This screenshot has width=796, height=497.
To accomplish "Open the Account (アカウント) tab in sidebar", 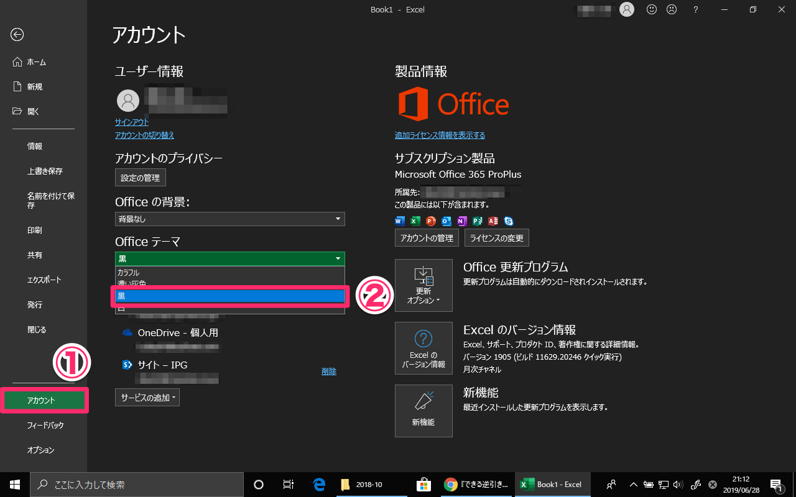I will coord(44,401).
